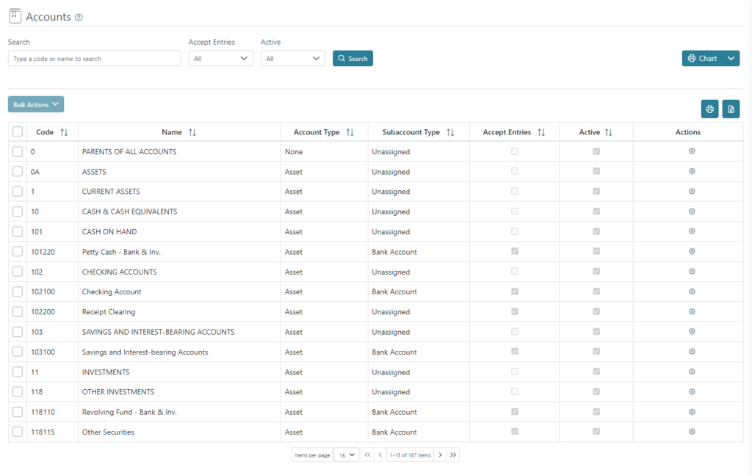Open the Accept Entries filter dropdown

click(x=220, y=58)
